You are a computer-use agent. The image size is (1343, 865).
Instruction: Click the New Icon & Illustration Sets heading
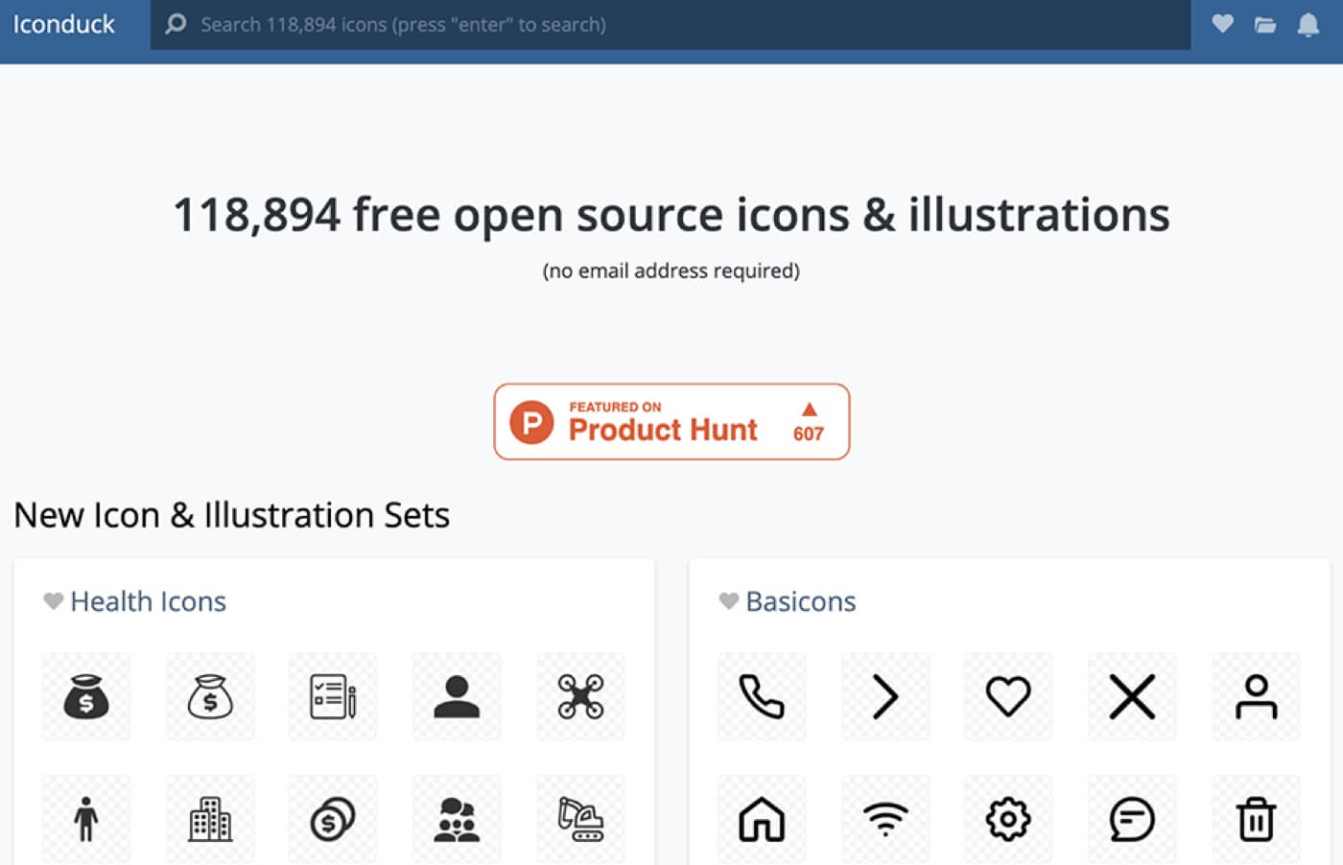[x=231, y=515]
